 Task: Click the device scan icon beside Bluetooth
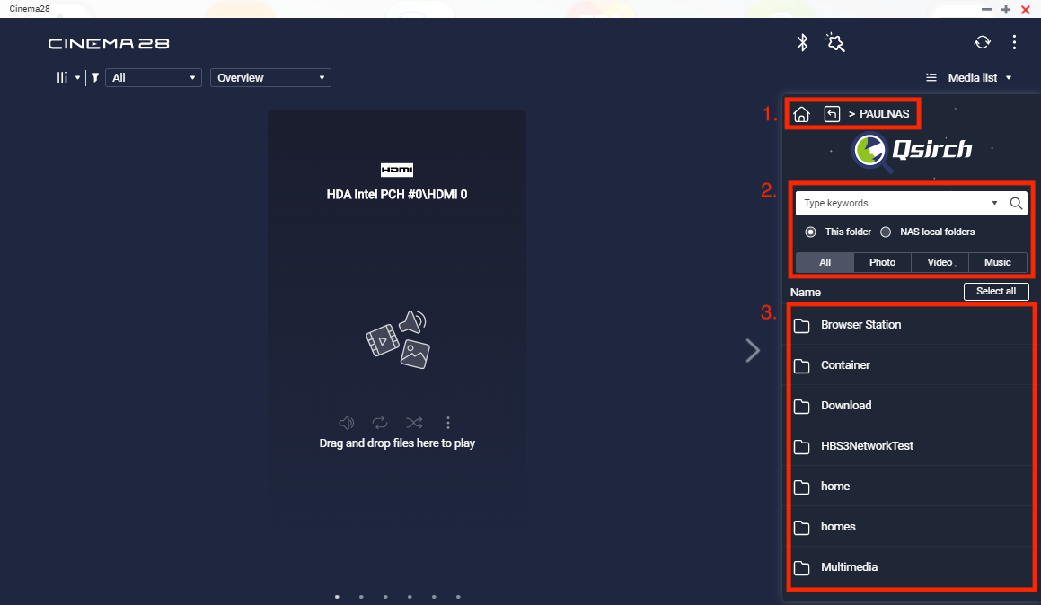[835, 43]
